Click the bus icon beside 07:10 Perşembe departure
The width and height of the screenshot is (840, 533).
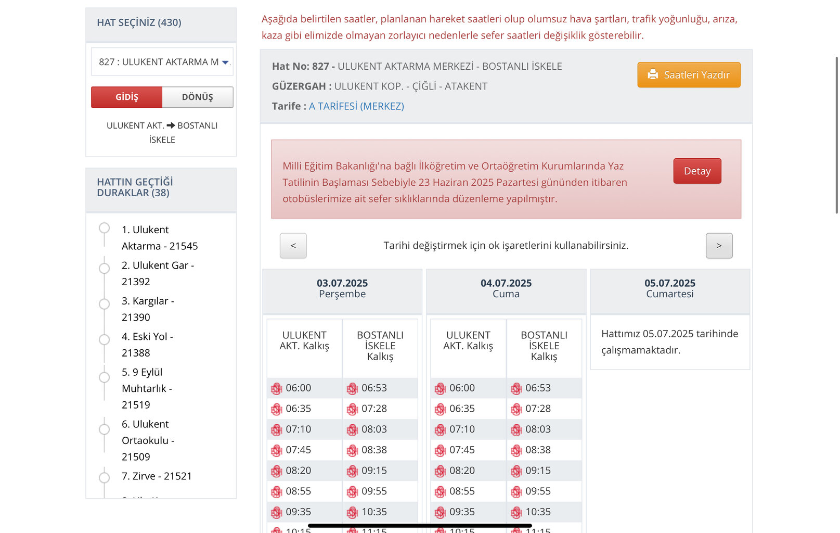276,430
